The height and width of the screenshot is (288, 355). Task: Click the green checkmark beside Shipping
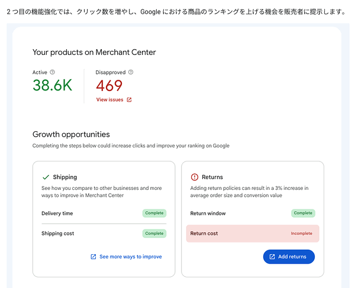coord(46,177)
